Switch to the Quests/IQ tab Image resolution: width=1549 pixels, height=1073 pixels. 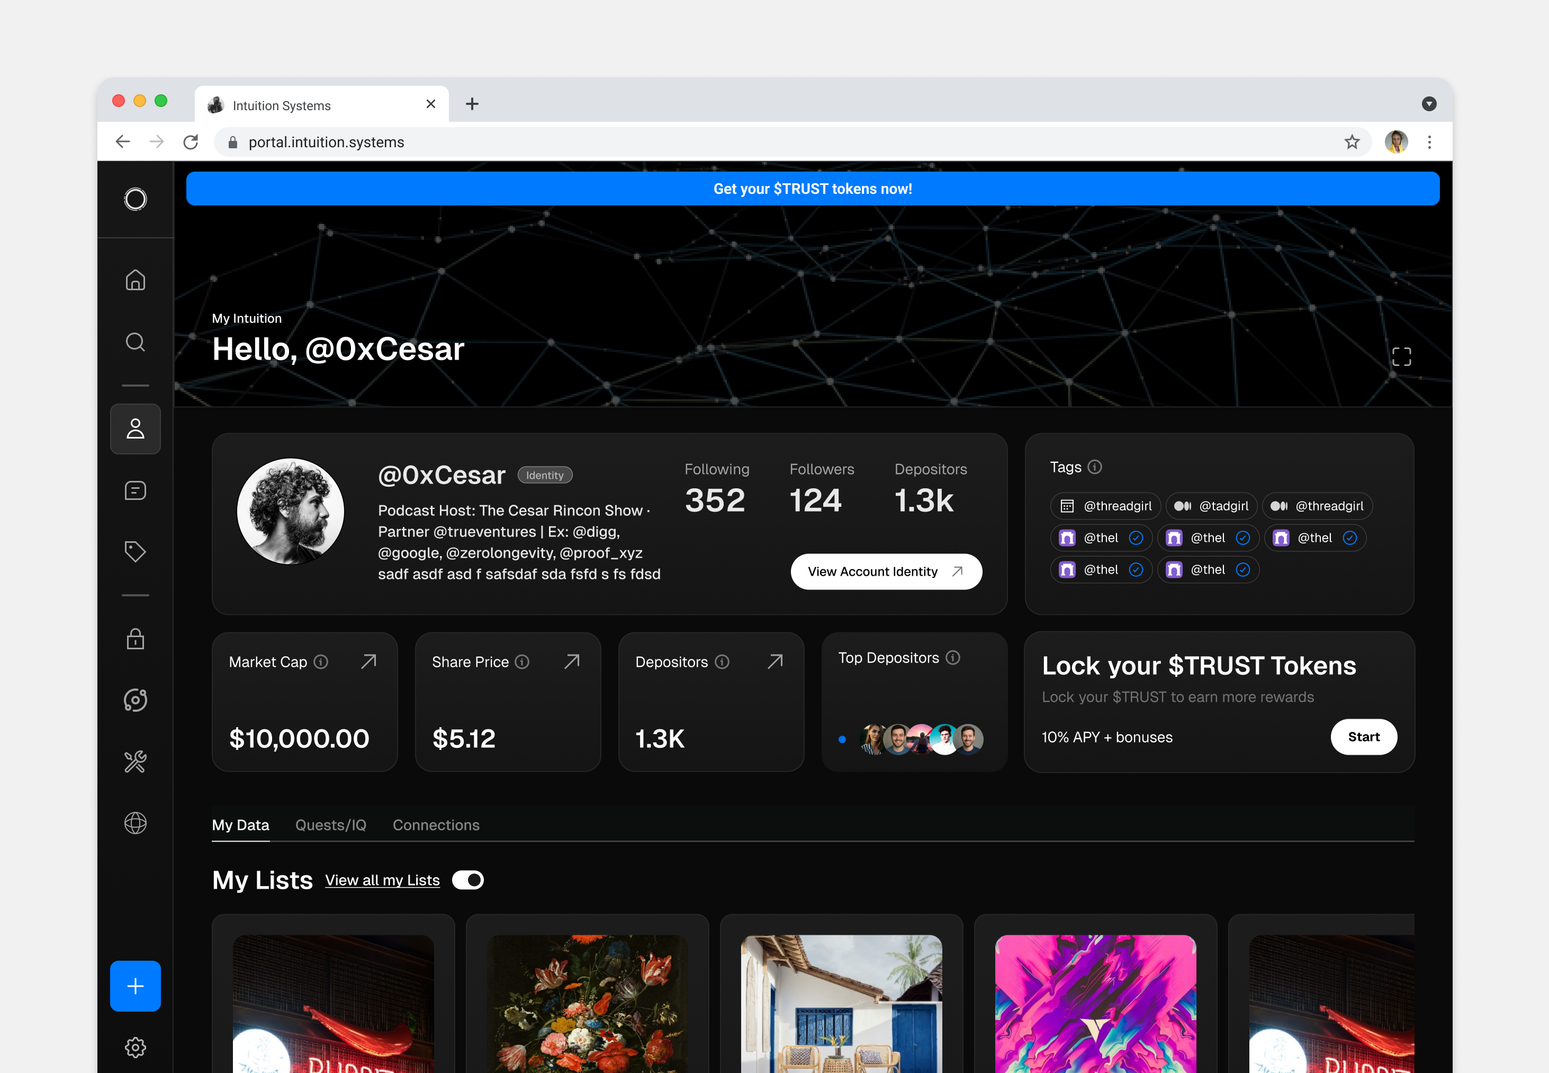pos(331,825)
